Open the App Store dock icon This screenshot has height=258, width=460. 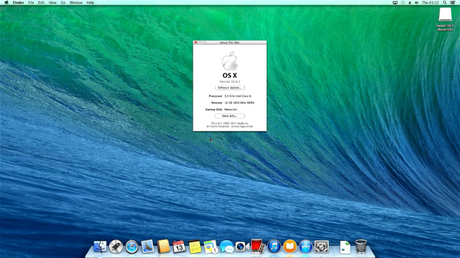point(305,247)
